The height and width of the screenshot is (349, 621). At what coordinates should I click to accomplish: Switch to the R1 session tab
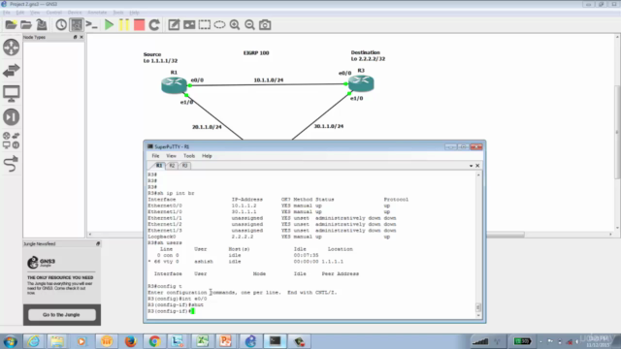pos(159,166)
